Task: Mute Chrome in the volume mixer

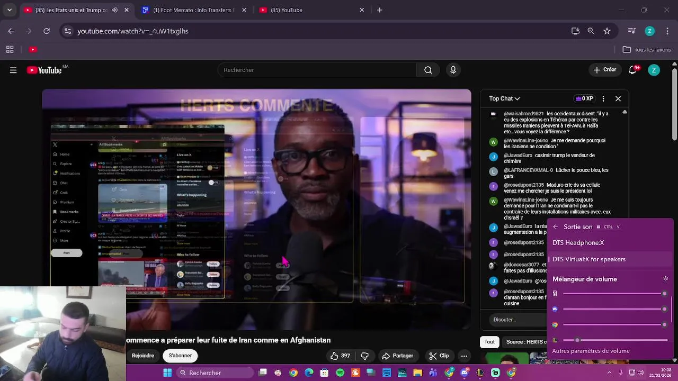Action: point(555,324)
